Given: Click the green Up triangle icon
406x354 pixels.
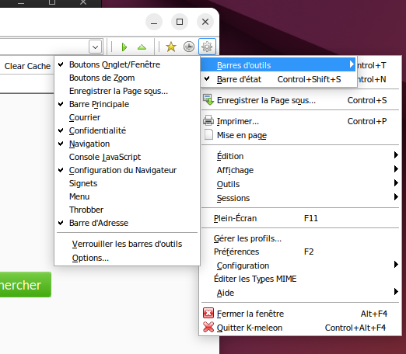Looking at the screenshot, I should pyautogui.click(x=142, y=47).
